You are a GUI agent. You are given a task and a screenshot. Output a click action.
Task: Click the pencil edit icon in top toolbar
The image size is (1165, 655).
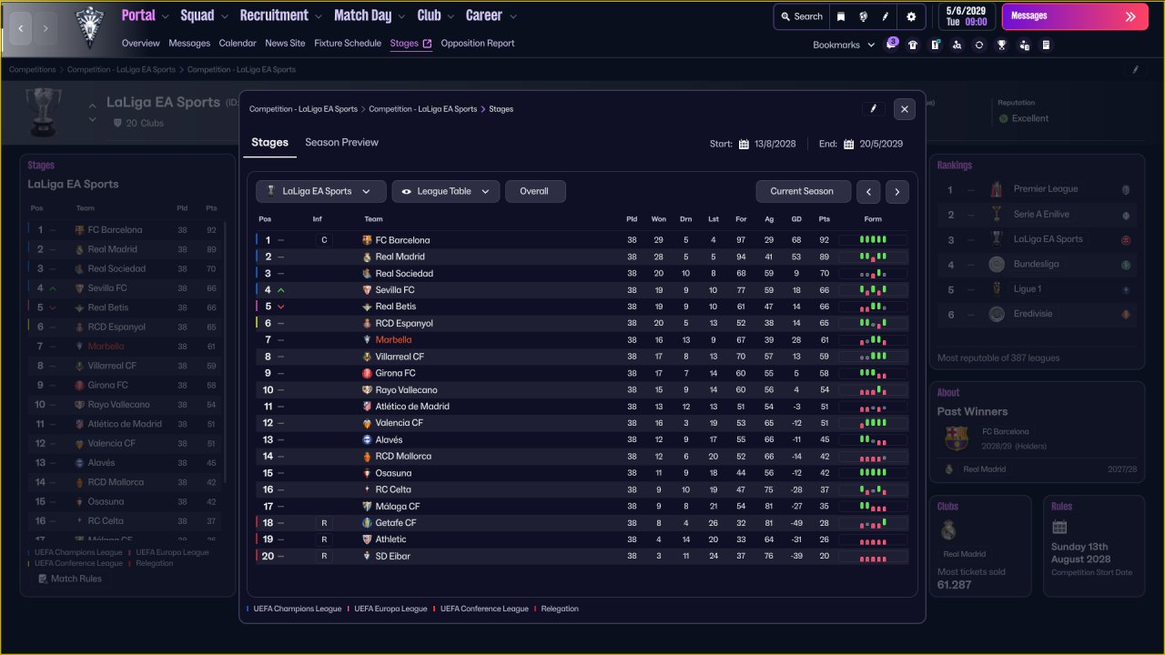pos(886,16)
